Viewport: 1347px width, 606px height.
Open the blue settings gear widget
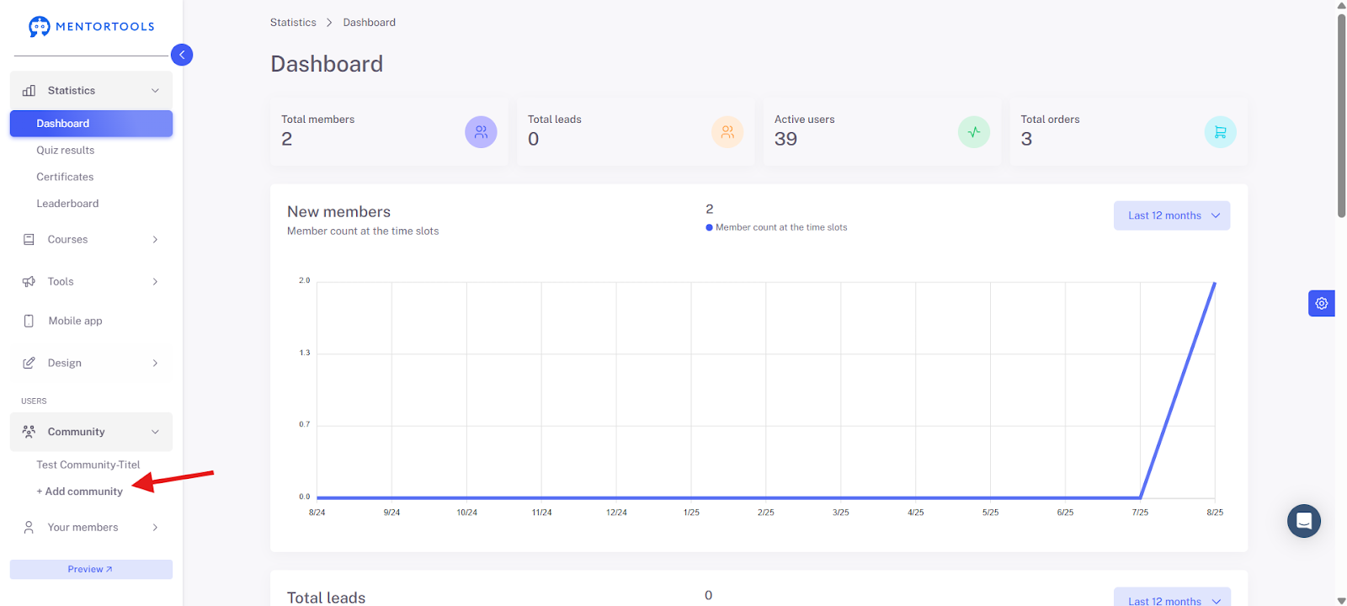click(x=1321, y=303)
